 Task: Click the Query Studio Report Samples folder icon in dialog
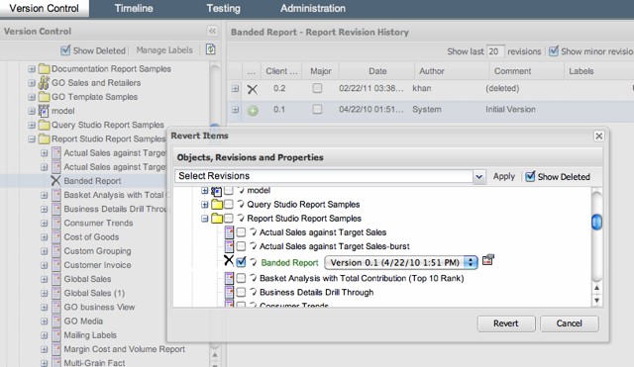pyautogui.click(x=217, y=205)
